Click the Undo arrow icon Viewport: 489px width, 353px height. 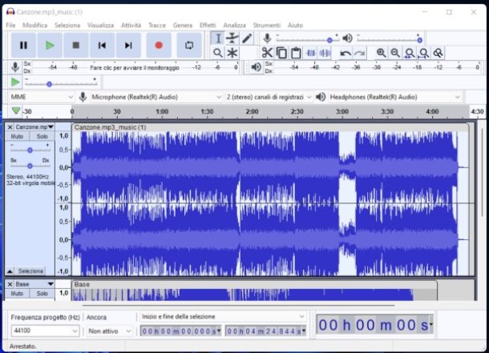click(345, 53)
